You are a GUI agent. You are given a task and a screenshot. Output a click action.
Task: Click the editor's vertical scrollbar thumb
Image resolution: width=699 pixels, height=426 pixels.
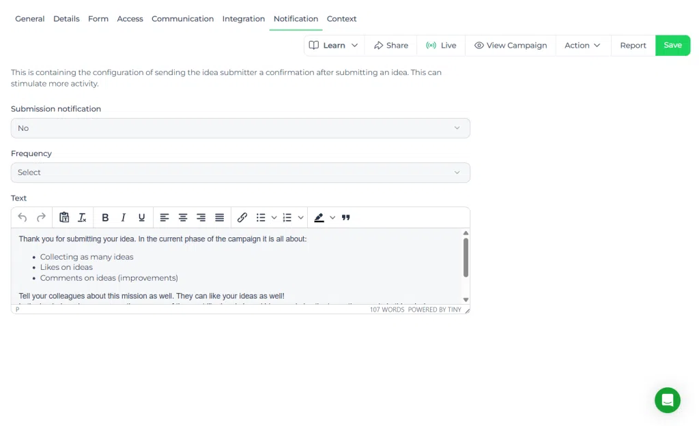(x=466, y=258)
